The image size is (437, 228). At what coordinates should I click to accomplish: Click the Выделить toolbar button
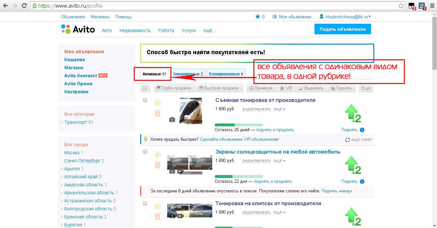pos(312,88)
